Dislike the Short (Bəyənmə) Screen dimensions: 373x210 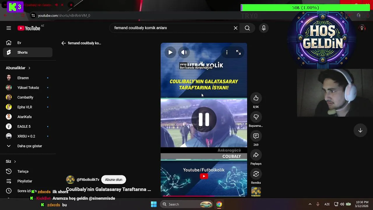point(256,117)
